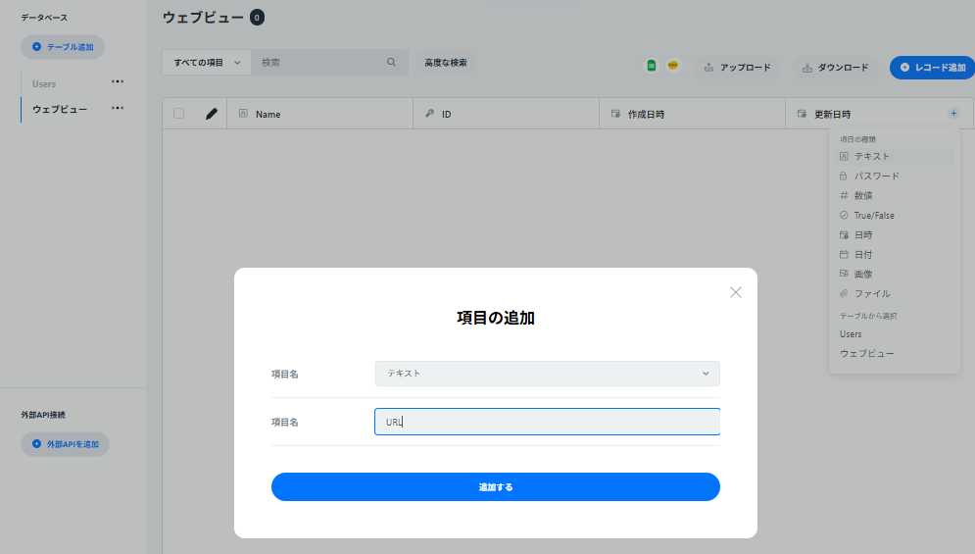The image size is (975, 554).
Task: Click the 外部APIを追加 button
Action: [66, 444]
